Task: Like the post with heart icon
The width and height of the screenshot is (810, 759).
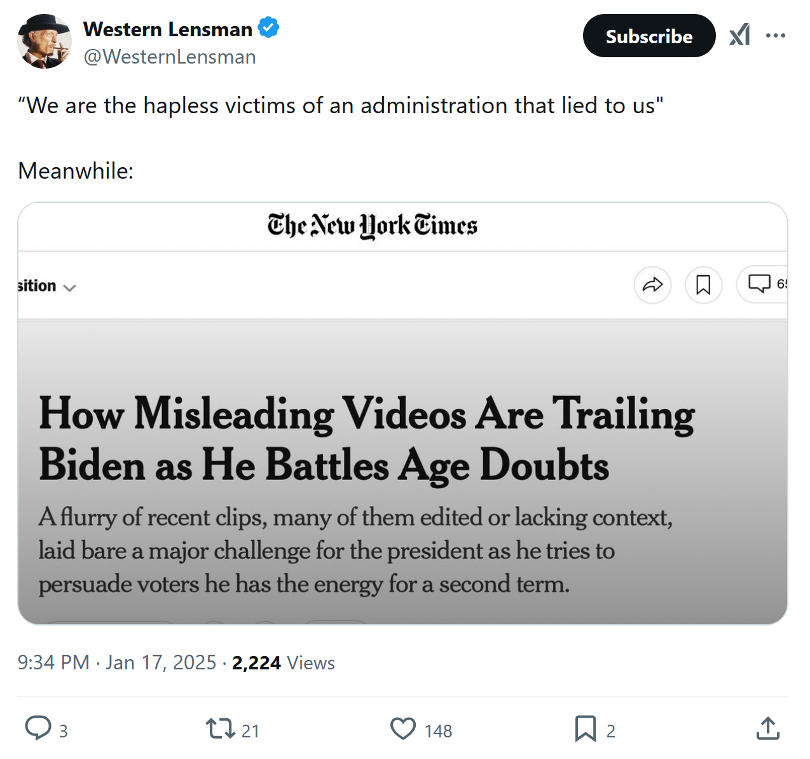Action: 403,728
